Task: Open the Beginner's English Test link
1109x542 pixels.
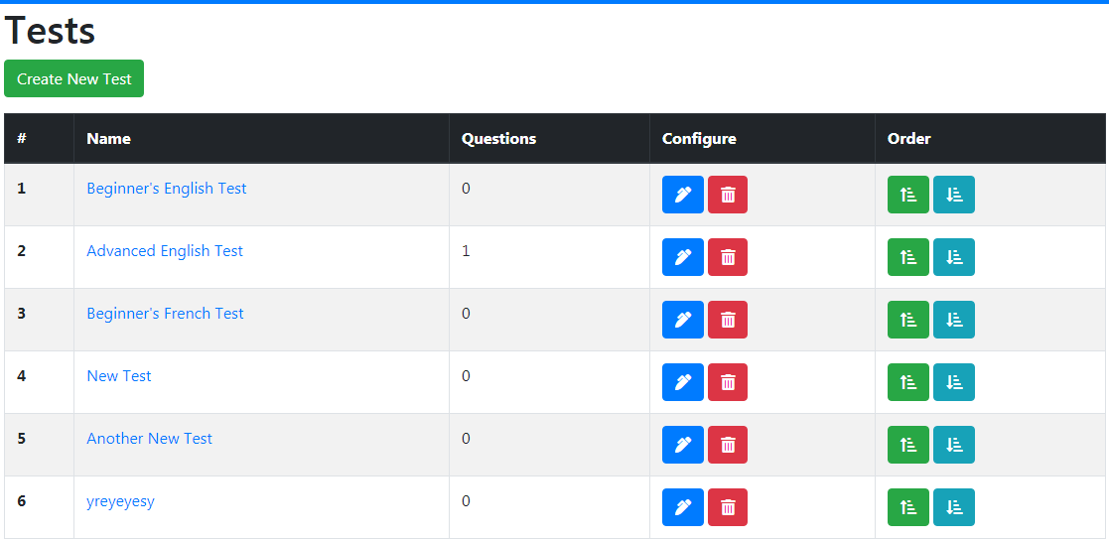Action: [x=166, y=189]
